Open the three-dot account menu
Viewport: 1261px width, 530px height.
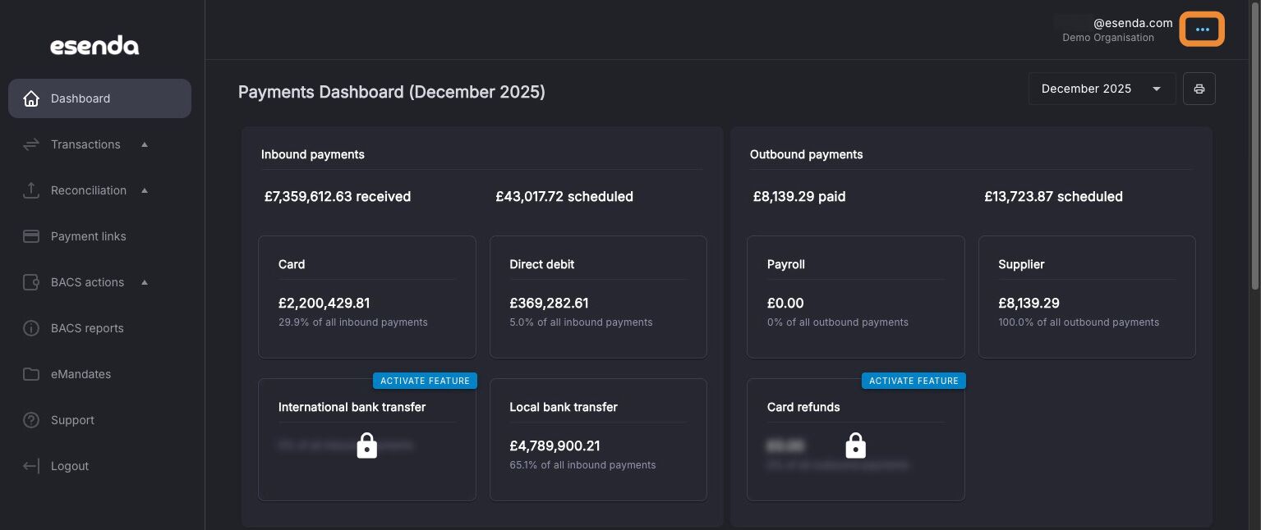pos(1203,30)
